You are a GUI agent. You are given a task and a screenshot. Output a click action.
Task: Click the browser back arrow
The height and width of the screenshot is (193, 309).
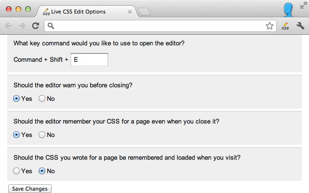[x=9, y=26]
